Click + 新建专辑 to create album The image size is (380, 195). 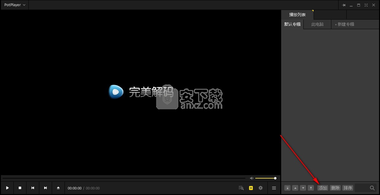(x=344, y=24)
